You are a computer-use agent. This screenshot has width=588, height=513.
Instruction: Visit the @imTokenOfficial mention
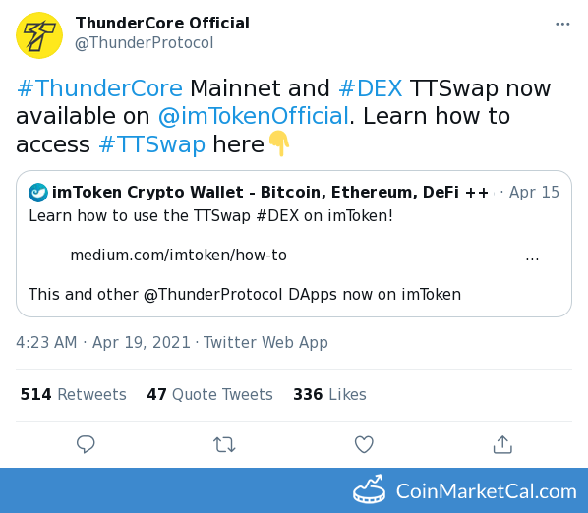click(x=254, y=116)
